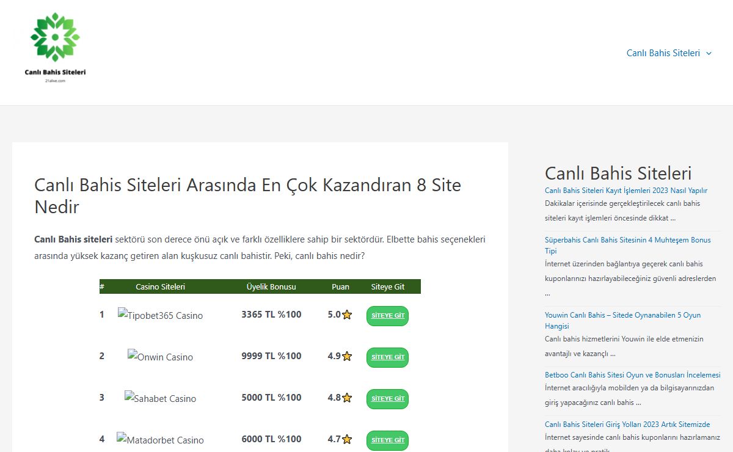Open 'Betboo Canlı Bahis Sitesi Oyun ve Bonusları' link
The image size is (733, 452).
[x=633, y=375]
